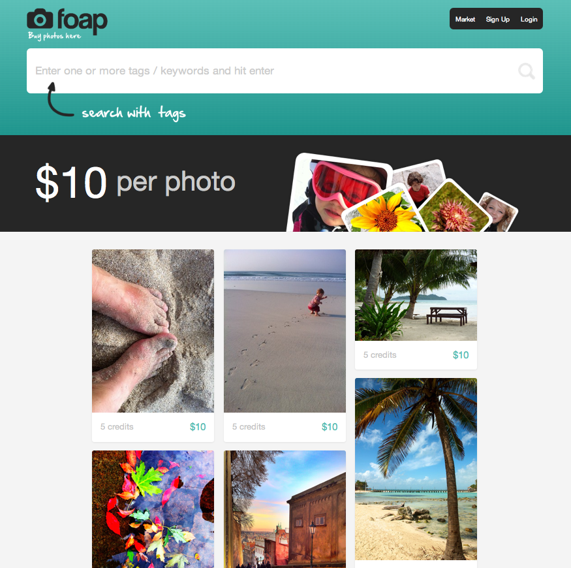Select the Login link
The height and width of the screenshot is (568, 571).
529,20
